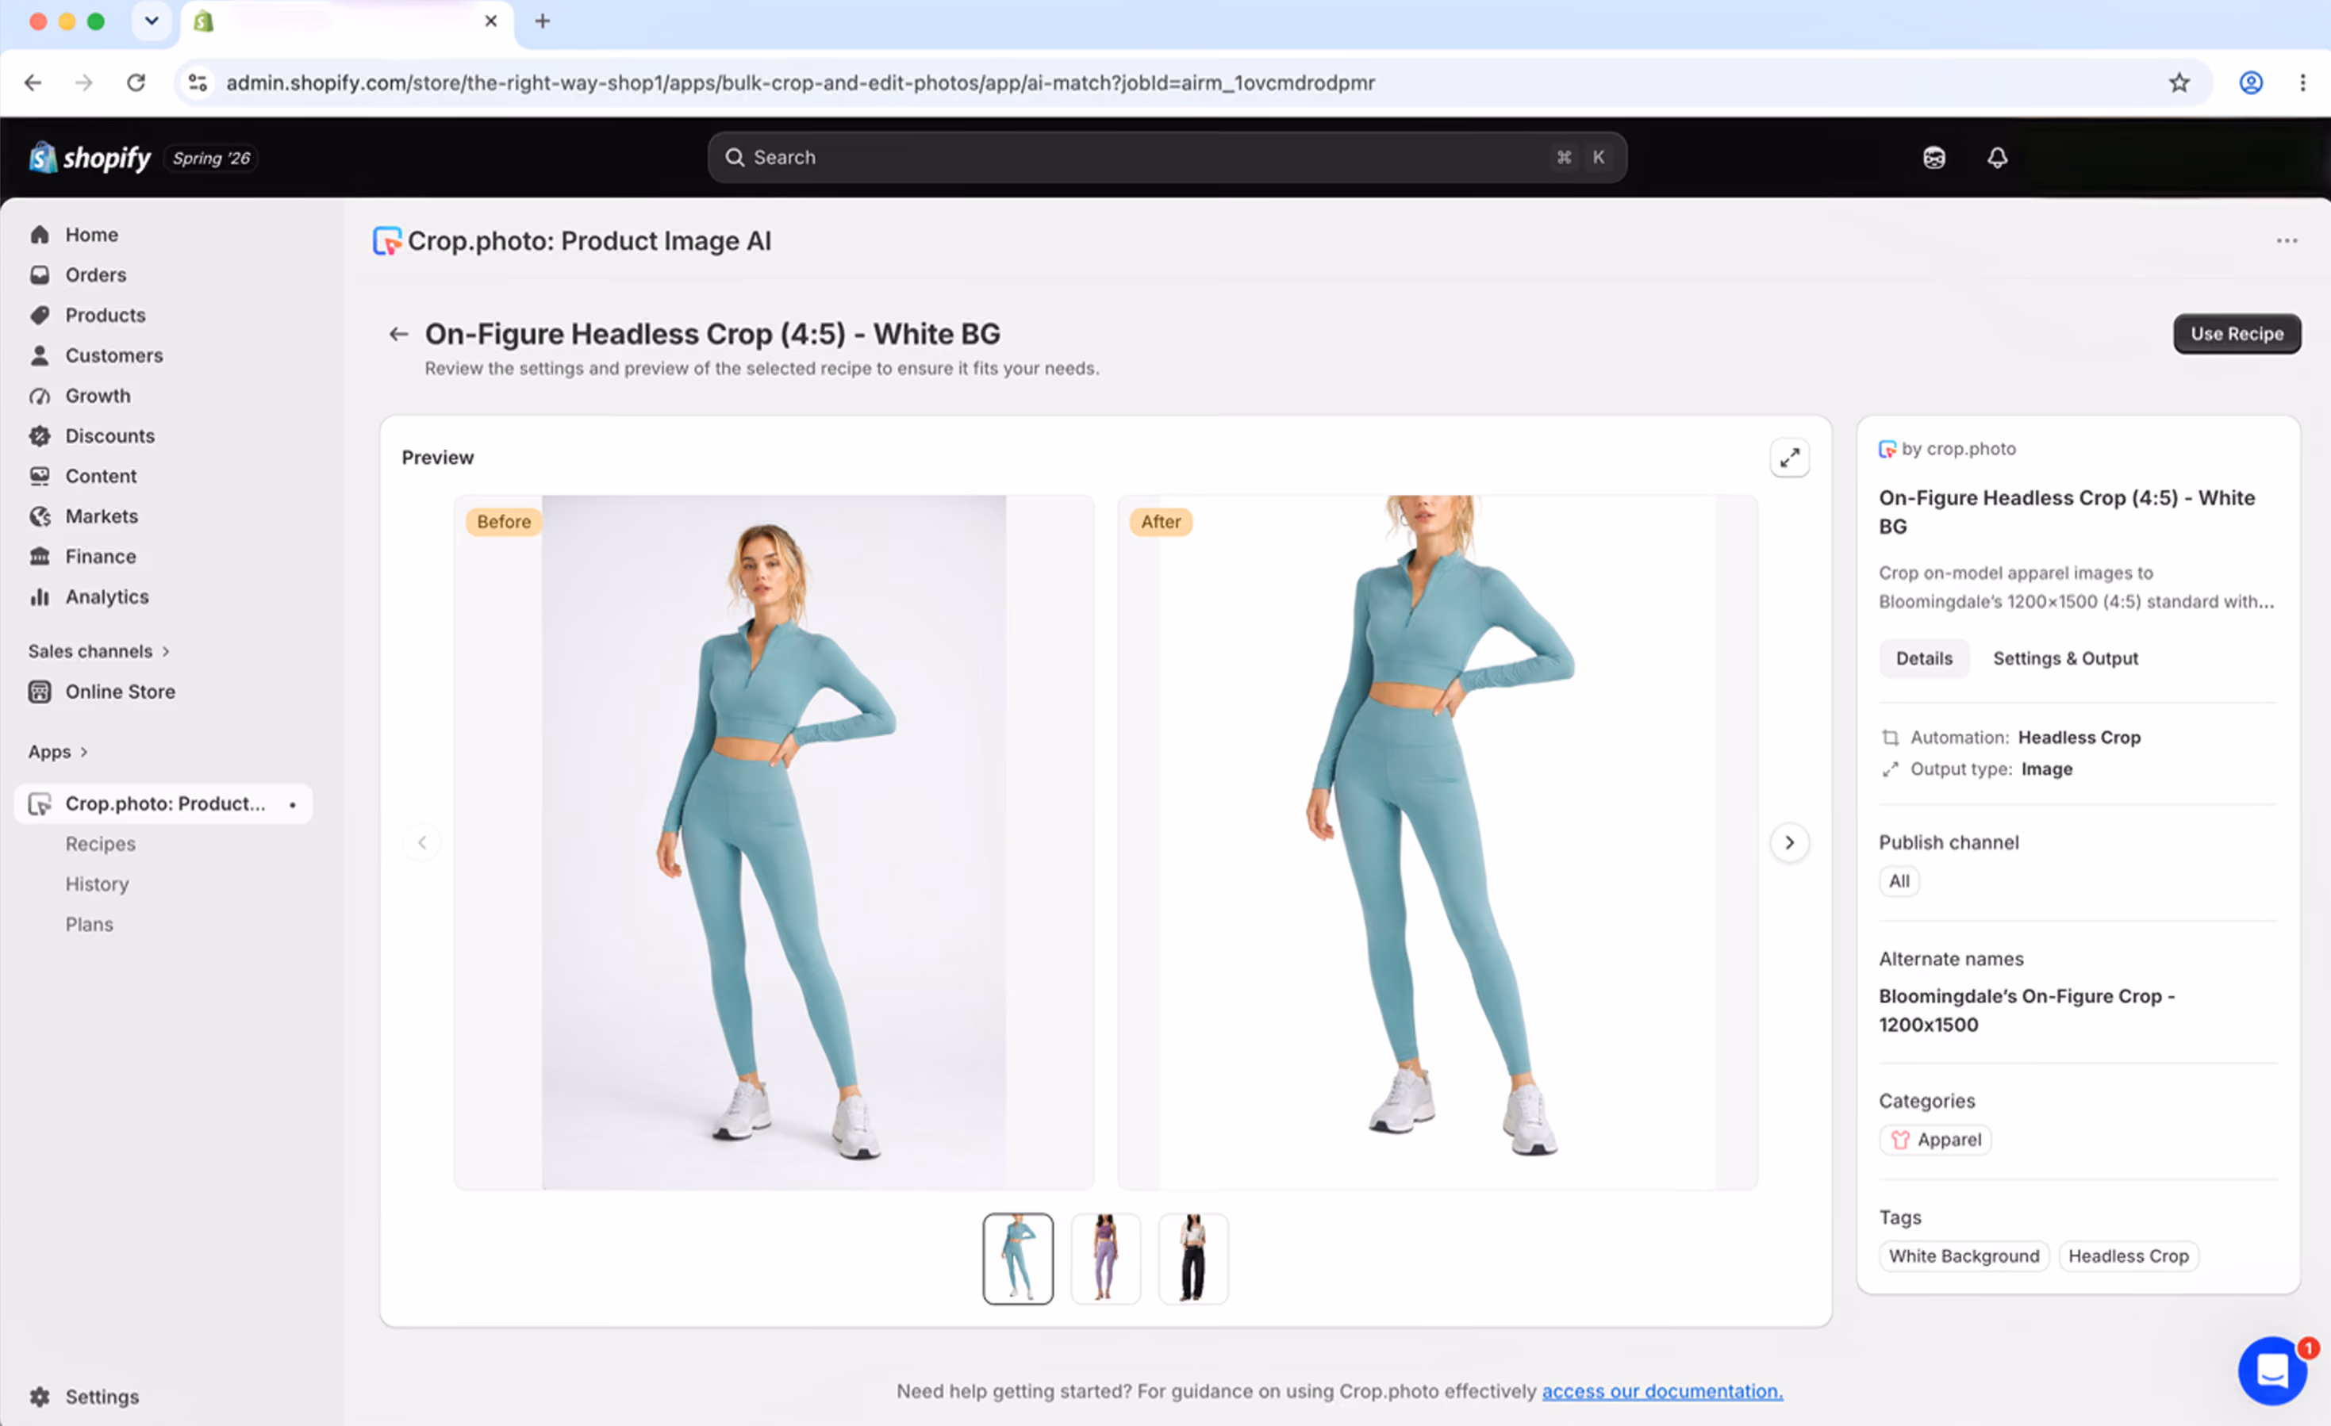The image size is (2331, 1426).
Task: Open the access our documentation link
Action: click(x=1662, y=1391)
